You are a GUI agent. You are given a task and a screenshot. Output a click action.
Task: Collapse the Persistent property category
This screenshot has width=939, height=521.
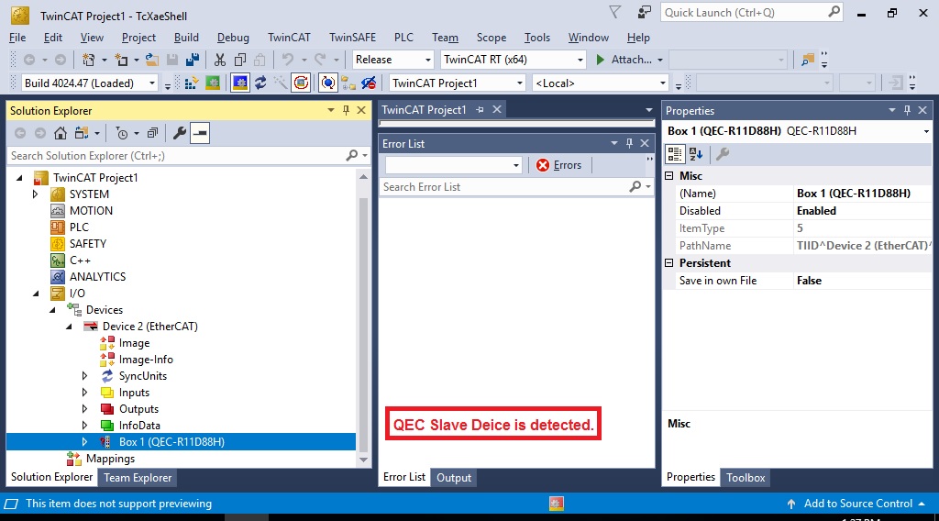pos(668,263)
